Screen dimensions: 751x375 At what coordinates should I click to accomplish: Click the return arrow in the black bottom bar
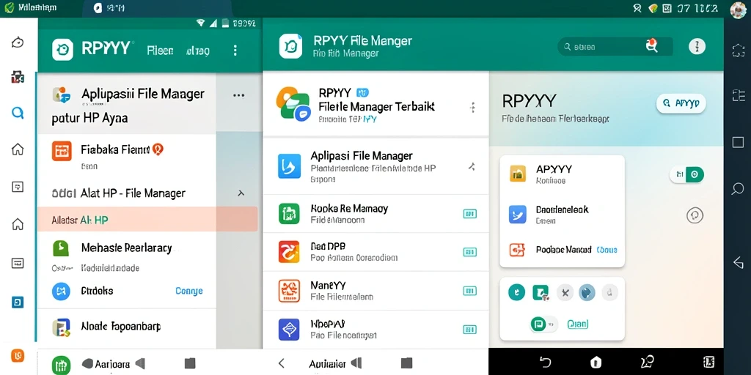(545, 362)
